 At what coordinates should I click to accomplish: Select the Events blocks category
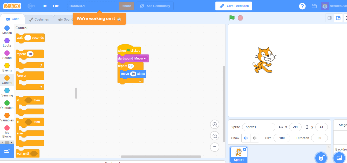[7, 67]
